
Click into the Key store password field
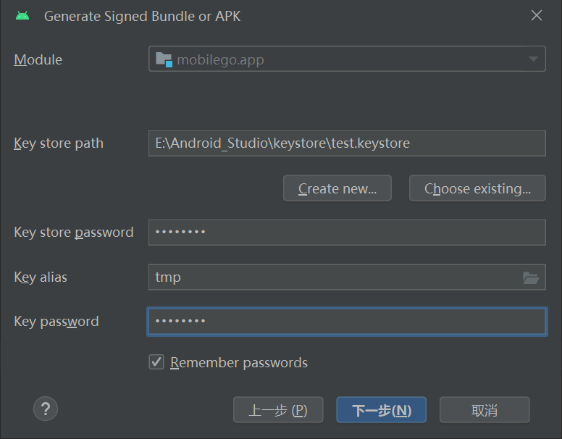[x=346, y=233]
